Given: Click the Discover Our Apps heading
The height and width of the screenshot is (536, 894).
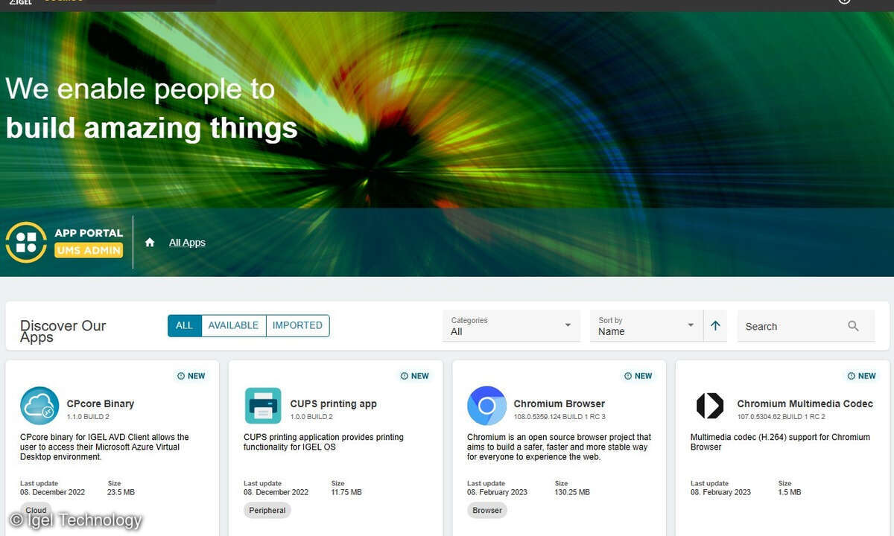Looking at the screenshot, I should tap(63, 331).
